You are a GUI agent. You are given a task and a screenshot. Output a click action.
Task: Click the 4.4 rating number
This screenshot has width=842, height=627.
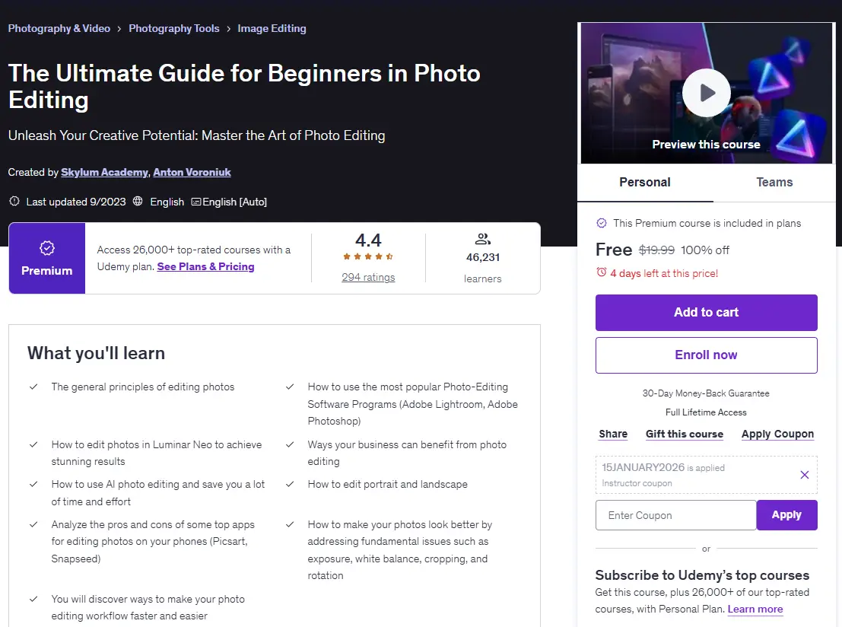[x=368, y=240]
